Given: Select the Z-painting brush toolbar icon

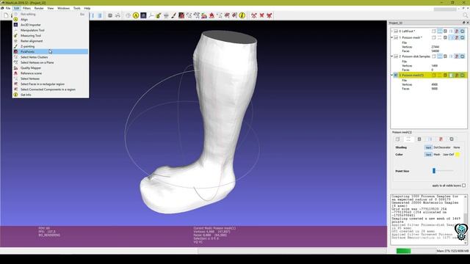Looking at the screenshot, I should pos(173,15).
